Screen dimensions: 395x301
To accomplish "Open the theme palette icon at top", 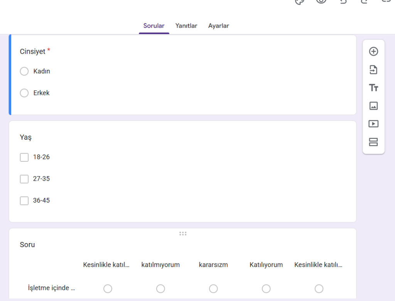I will [x=300, y=2].
